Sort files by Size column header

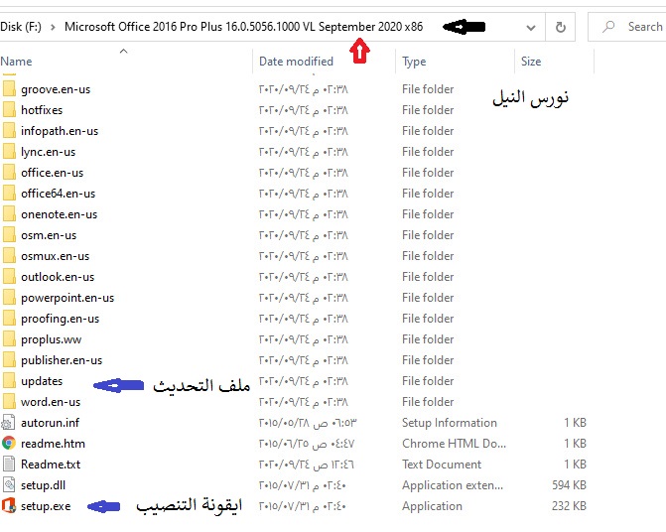pyautogui.click(x=531, y=62)
